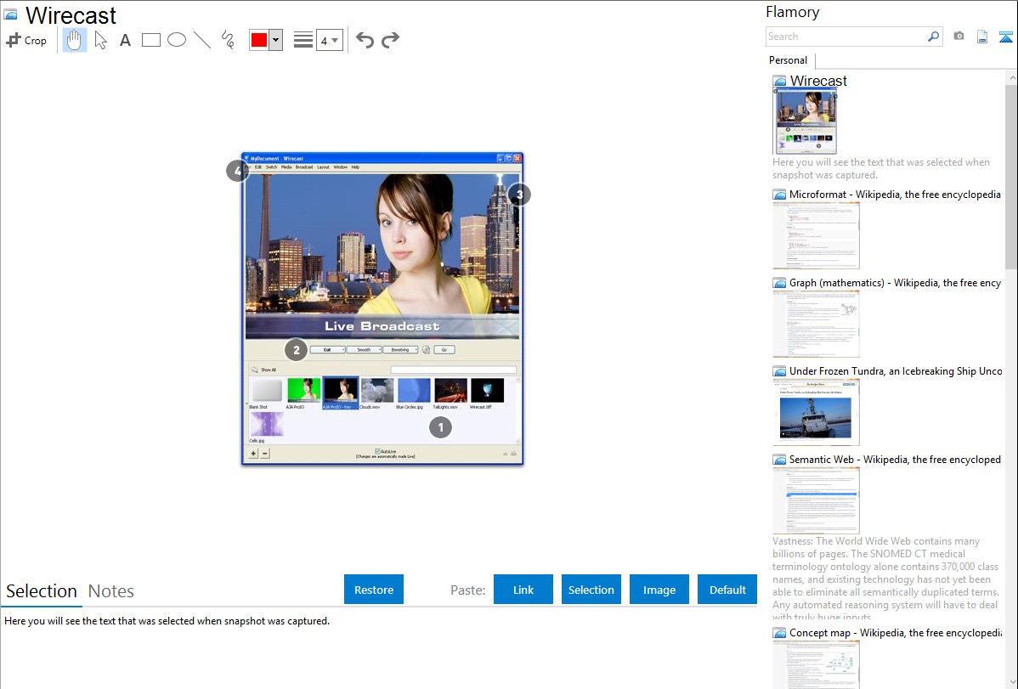Paste as Link button
Screen dimensions: 1018x689
523,590
